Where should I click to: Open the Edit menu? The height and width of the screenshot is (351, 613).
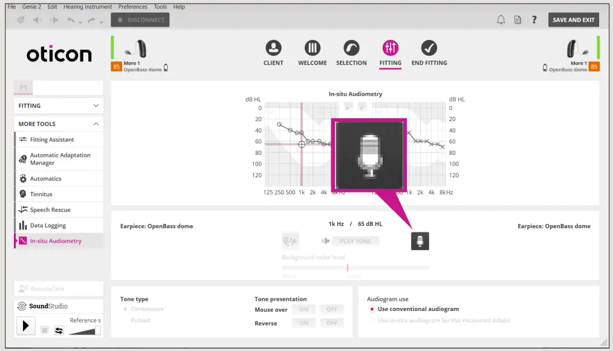[52, 7]
